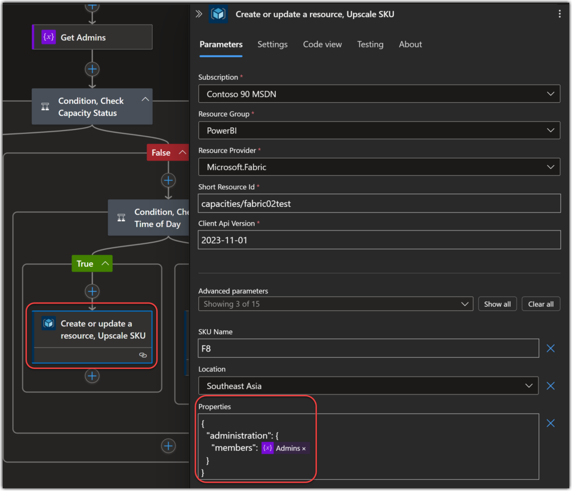Click the Admins variable token icon

point(268,448)
